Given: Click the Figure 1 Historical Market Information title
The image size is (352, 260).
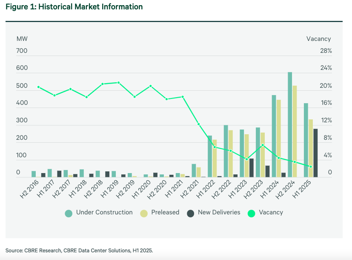Looking at the screenshot, I should tap(74, 7).
